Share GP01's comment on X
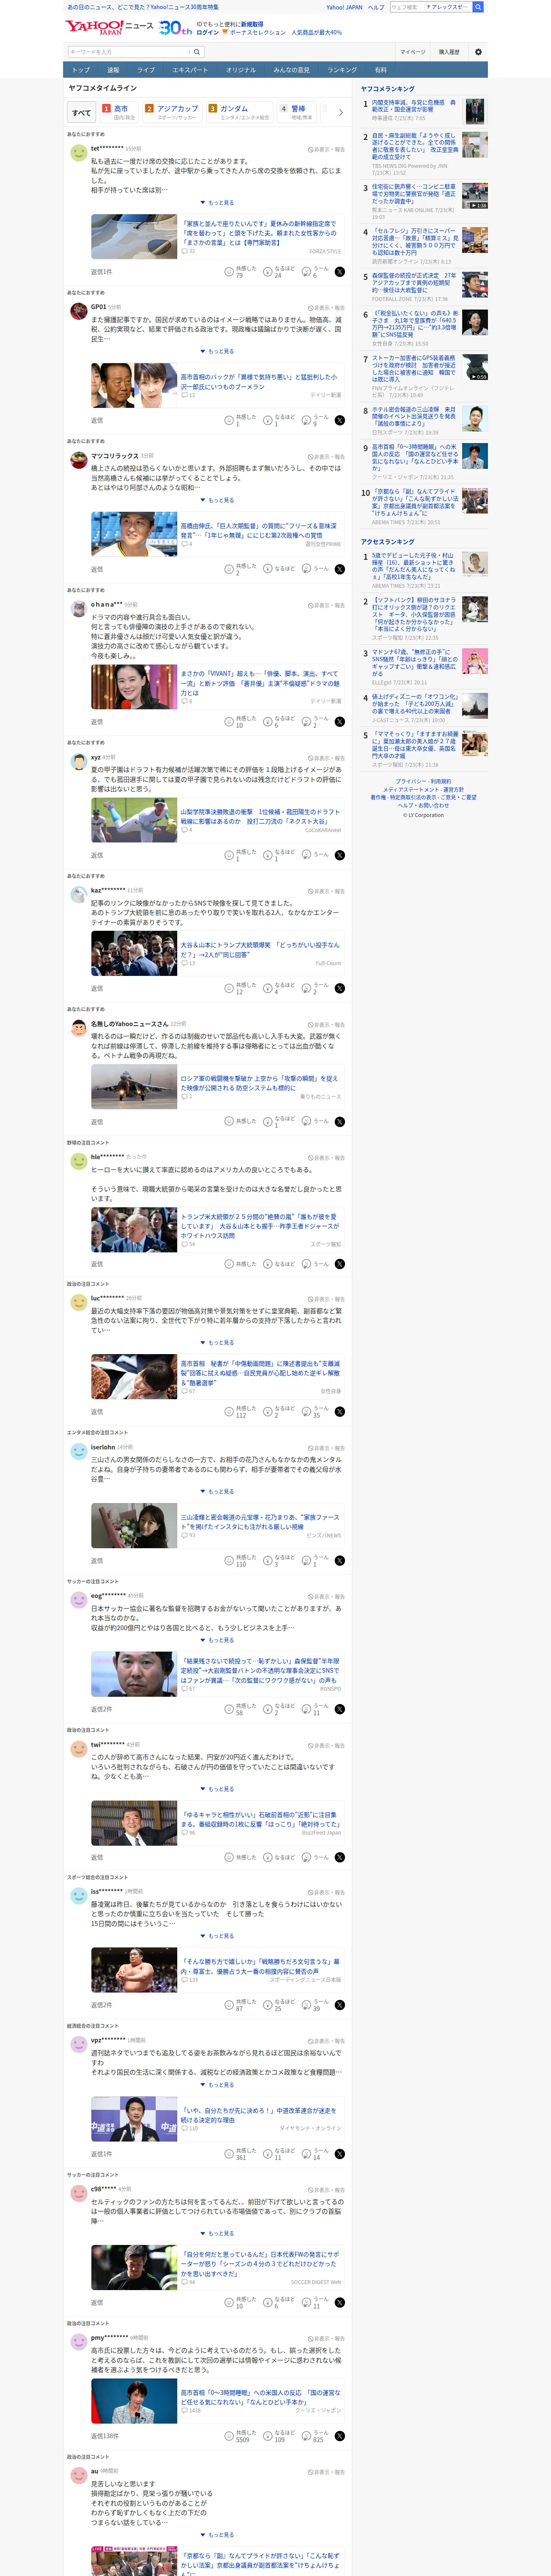Screen dimensions: 551x2576 [340, 420]
